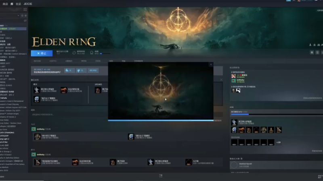Open game settings gear icon

click(312, 53)
